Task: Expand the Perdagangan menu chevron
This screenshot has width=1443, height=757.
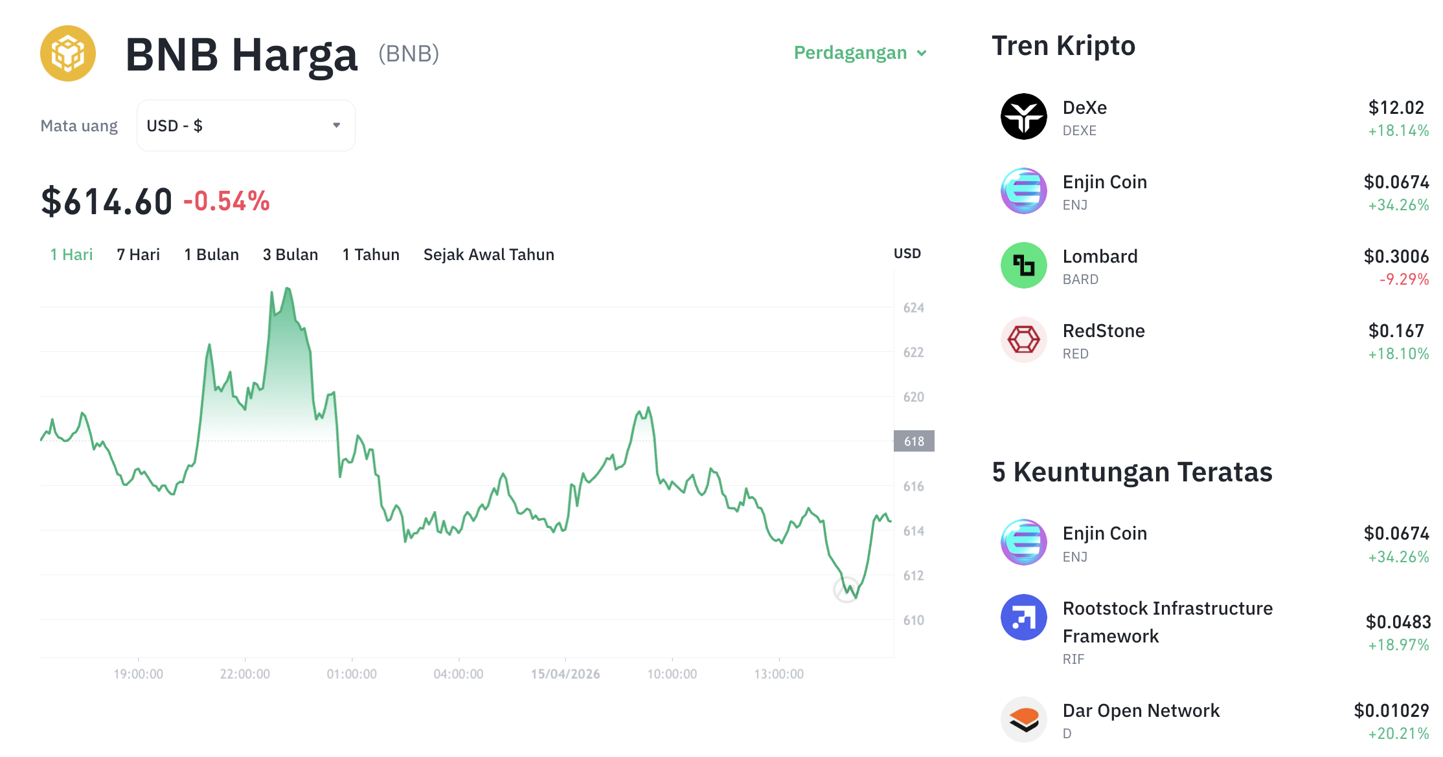Action: click(x=922, y=54)
